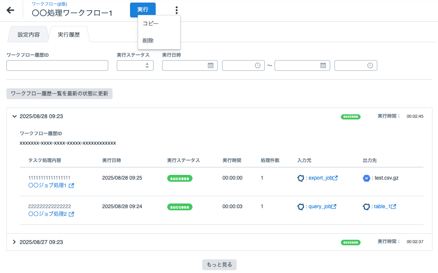The image size is (438, 273).
Task: Open clock picker for start time
Action: [257, 65]
